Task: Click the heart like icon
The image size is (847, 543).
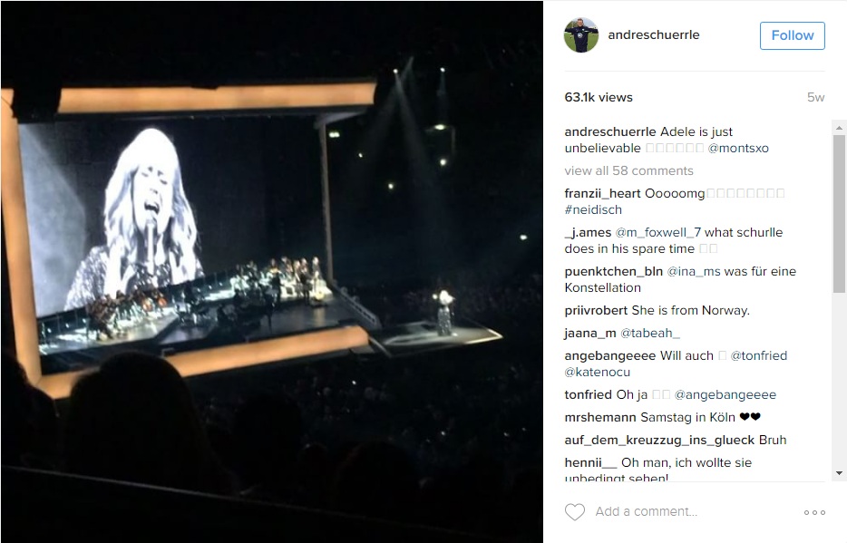Action: point(575,511)
